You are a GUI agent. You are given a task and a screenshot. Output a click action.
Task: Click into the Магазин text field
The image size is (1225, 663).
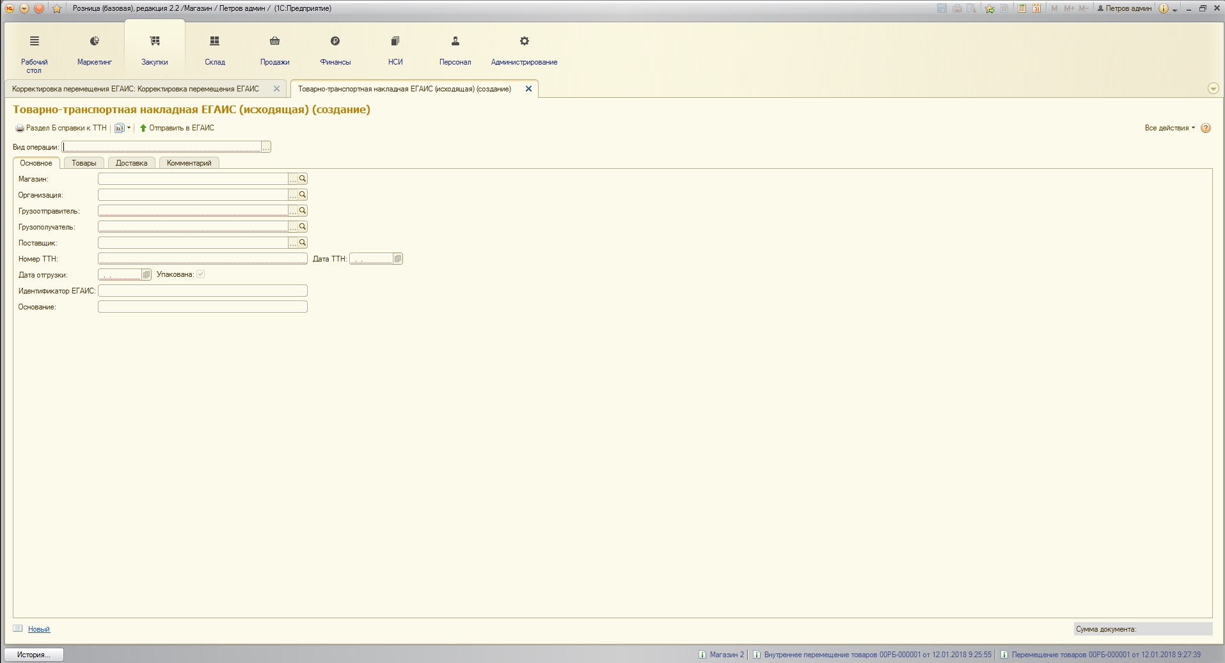[x=193, y=179]
